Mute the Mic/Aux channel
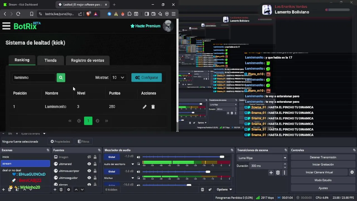The height and width of the screenshot is (201, 357). 138,171
